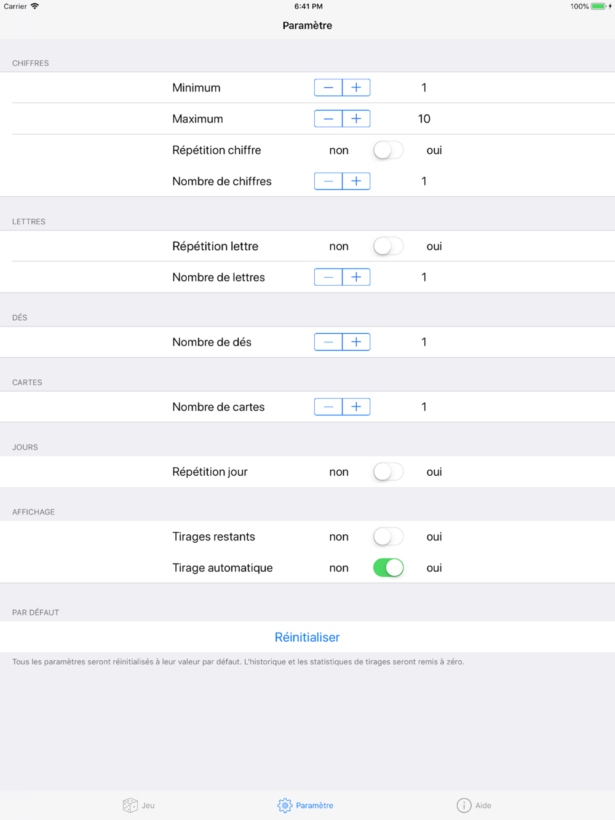
Task: Tap the Réinitialiser reset link
Action: 307,637
